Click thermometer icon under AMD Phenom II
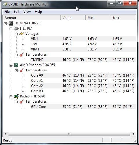Image resolution: width=139 pixels, height=145 pixels. (x=22, y=70)
